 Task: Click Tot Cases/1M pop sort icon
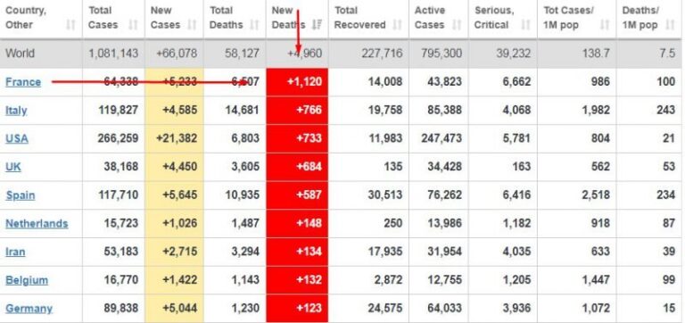click(605, 25)
